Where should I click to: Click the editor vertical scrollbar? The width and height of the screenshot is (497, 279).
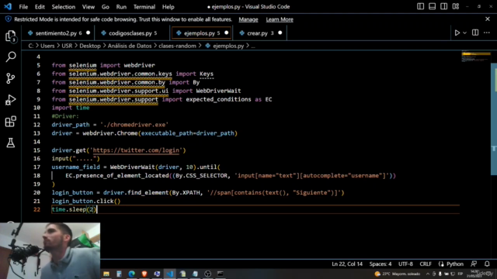tap(494, 119)
